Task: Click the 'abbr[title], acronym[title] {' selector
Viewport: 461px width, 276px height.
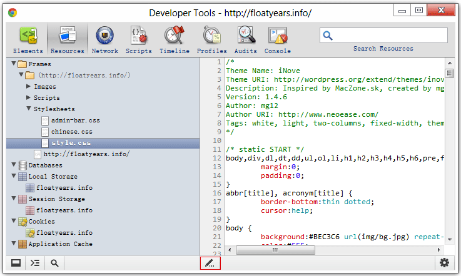Action: tap(289, 193)
